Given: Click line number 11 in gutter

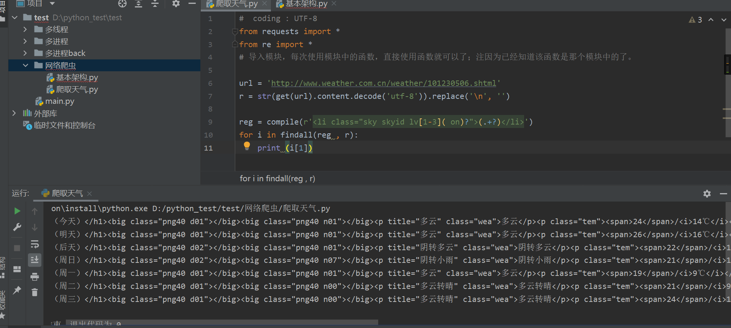Looking at the screenshot, I should (x=208, y=148).
